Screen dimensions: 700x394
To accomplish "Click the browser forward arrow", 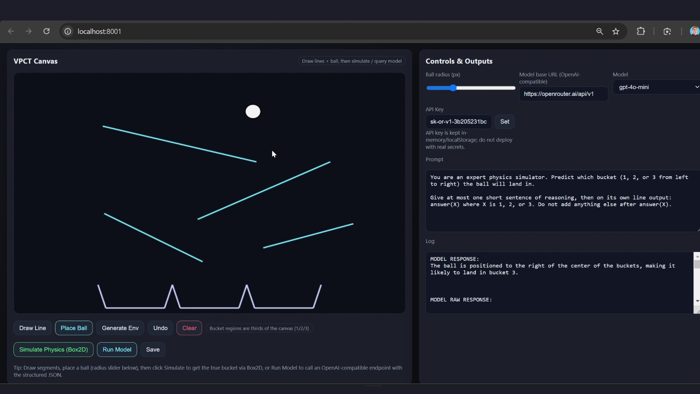I will pyautogui.click(x=28, y=31).
